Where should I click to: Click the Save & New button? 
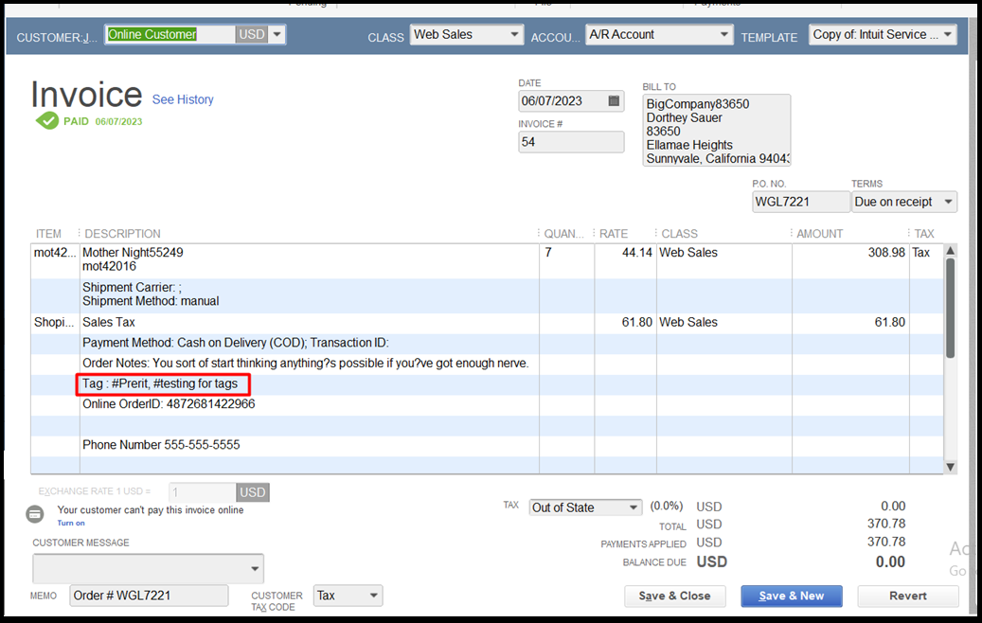coord(792,596)
